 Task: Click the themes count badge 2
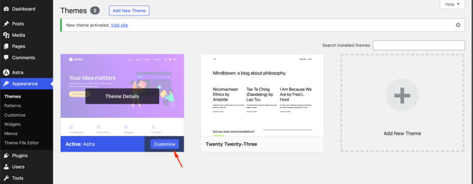tap(95, 11)
